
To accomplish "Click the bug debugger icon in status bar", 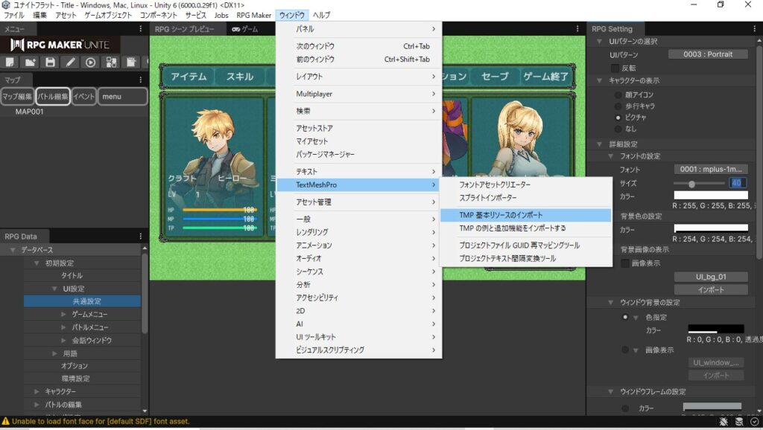I will coord(724,422).
